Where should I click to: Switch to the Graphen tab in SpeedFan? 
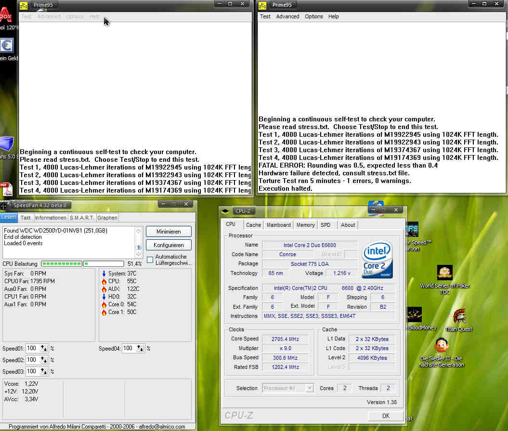pos(107,218)
